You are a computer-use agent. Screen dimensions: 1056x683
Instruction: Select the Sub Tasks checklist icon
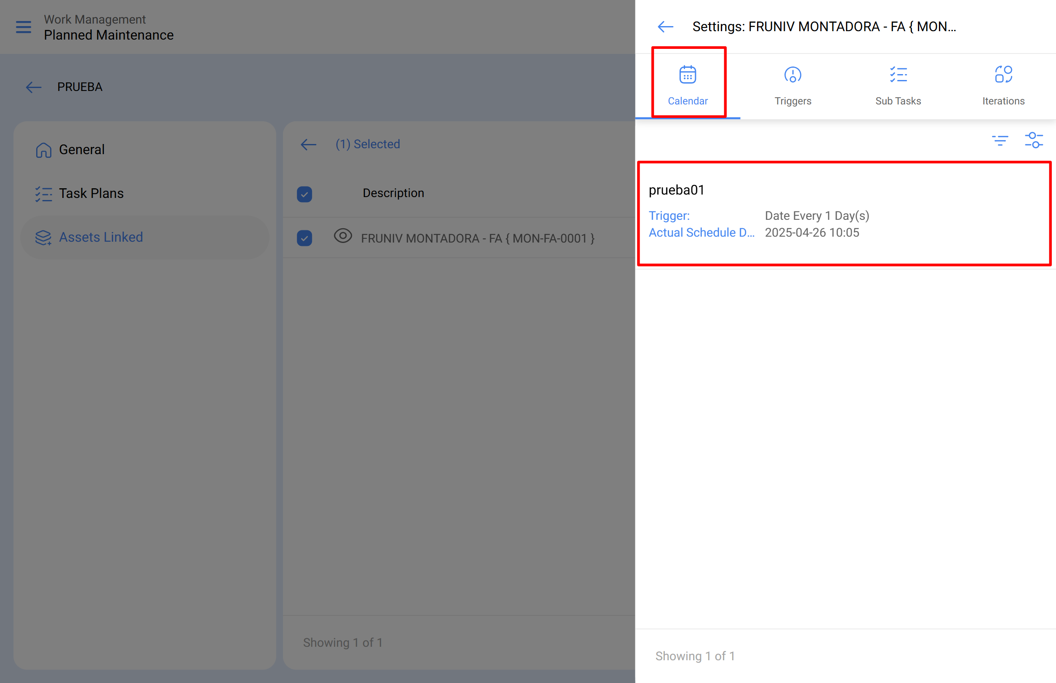coord(898,75)
